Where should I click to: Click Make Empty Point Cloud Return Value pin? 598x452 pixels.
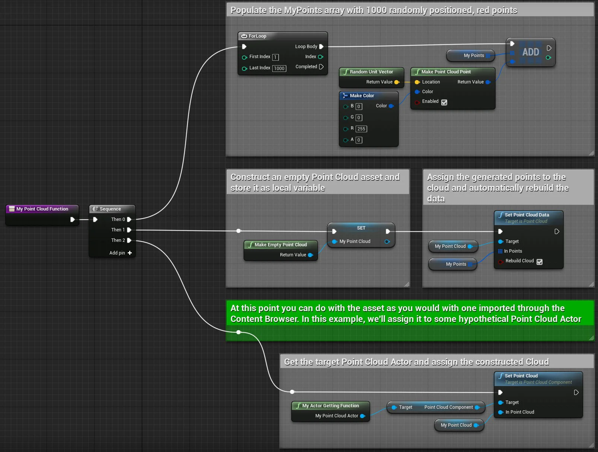[x=311, y=255]
